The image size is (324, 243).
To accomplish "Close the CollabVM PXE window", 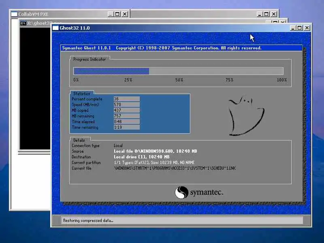I will point(125,14).
